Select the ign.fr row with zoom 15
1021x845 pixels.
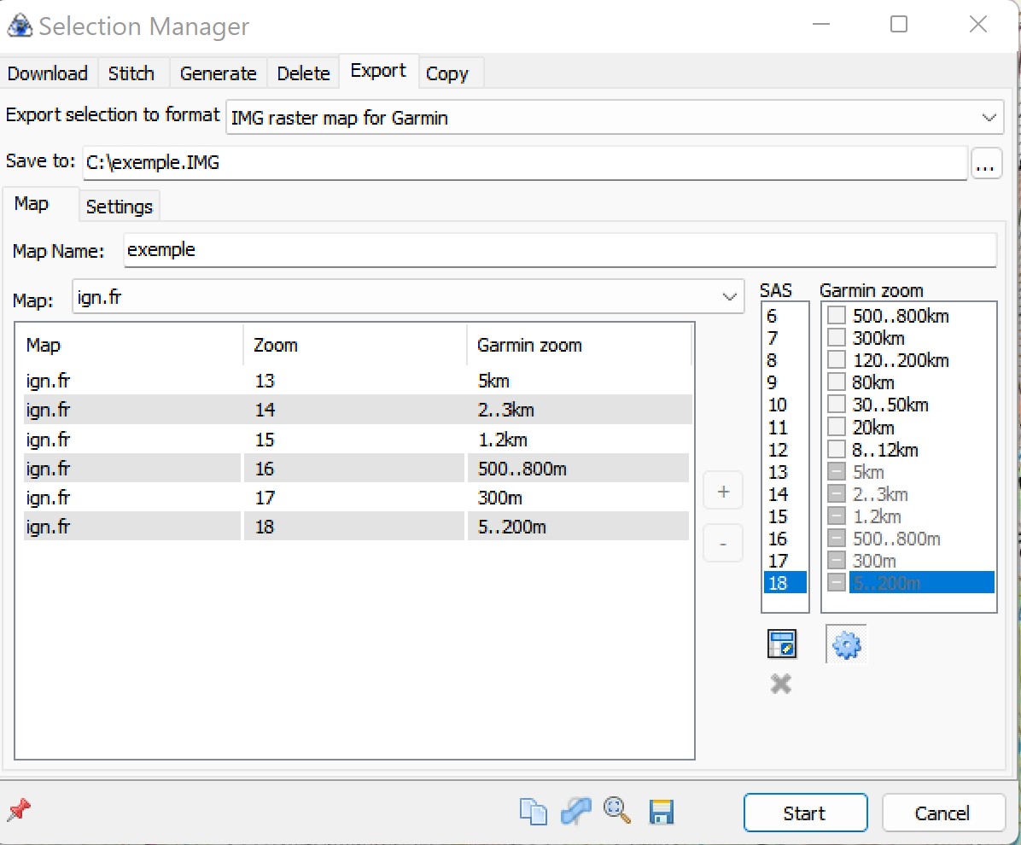click(x=357, y=439)
